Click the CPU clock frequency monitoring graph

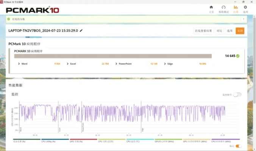(x=121, y=117)
